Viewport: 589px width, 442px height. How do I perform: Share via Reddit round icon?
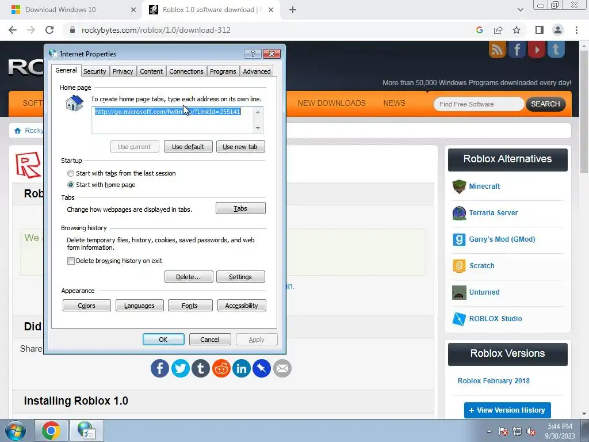coord(221,368)
